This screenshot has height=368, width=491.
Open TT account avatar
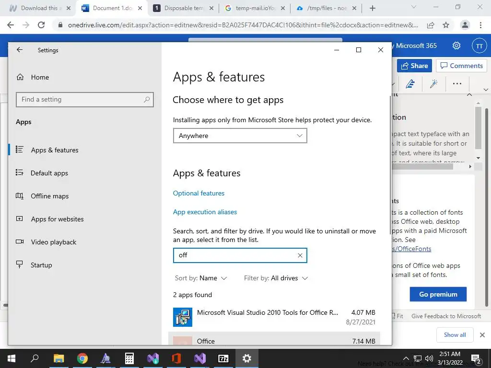(479, 46)
